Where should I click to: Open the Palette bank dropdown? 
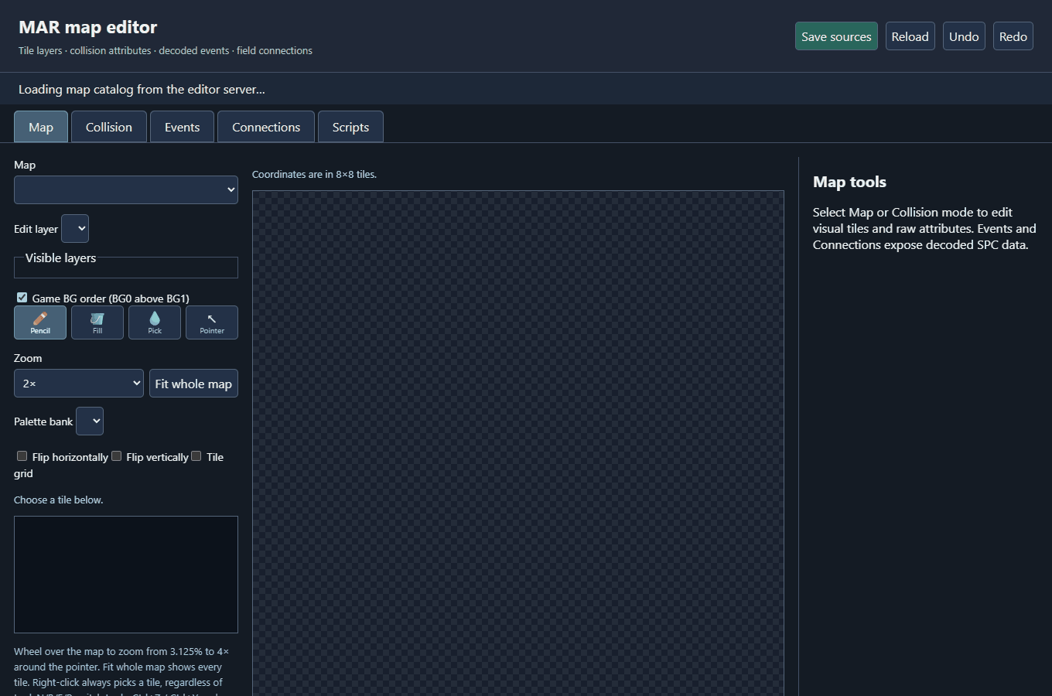click(x=90, y=421)
